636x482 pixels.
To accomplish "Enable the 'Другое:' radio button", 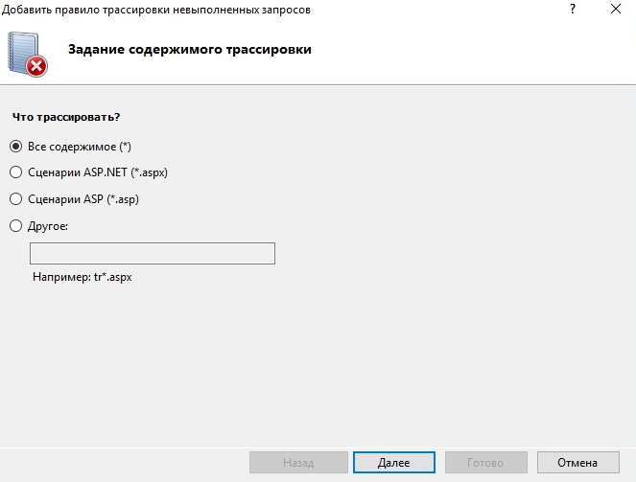I will (x=15, y=225).
